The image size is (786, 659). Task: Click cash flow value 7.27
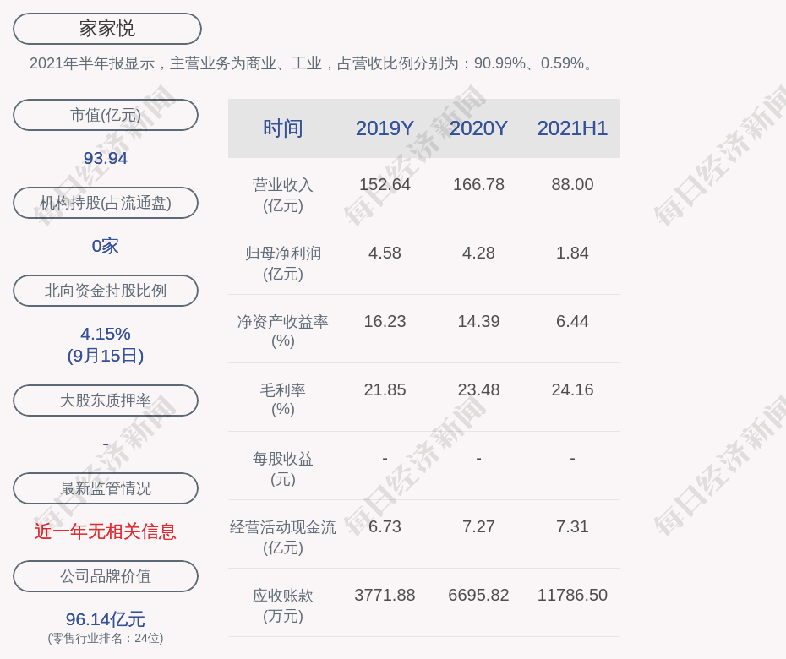[478, 526]
